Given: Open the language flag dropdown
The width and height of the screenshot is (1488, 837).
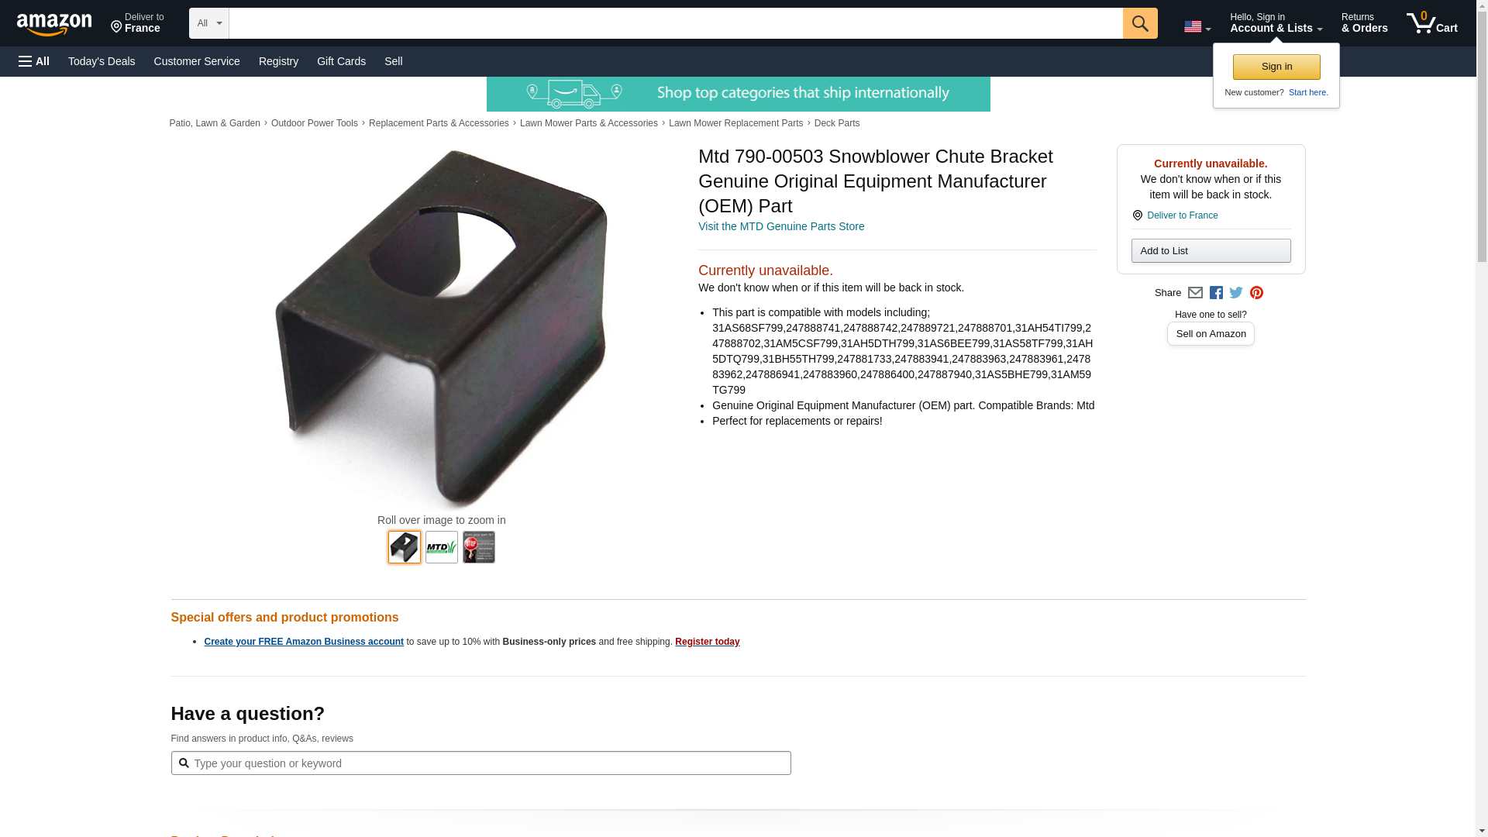Looking at the screenshot, I should (1197, 26).
